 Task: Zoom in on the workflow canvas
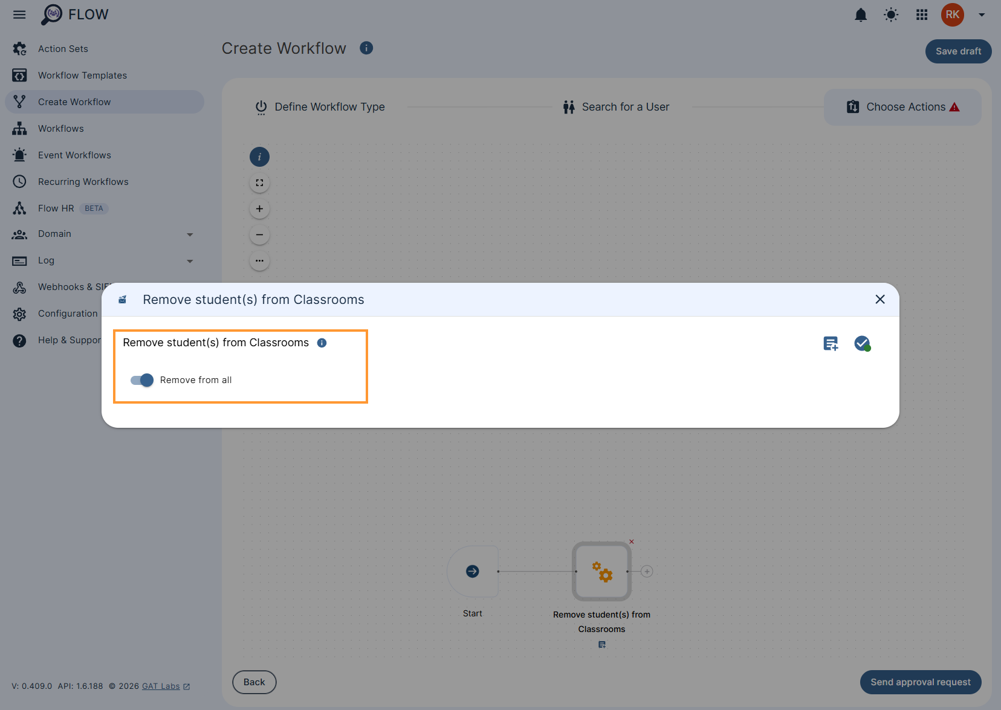click(x=259, y=208)
